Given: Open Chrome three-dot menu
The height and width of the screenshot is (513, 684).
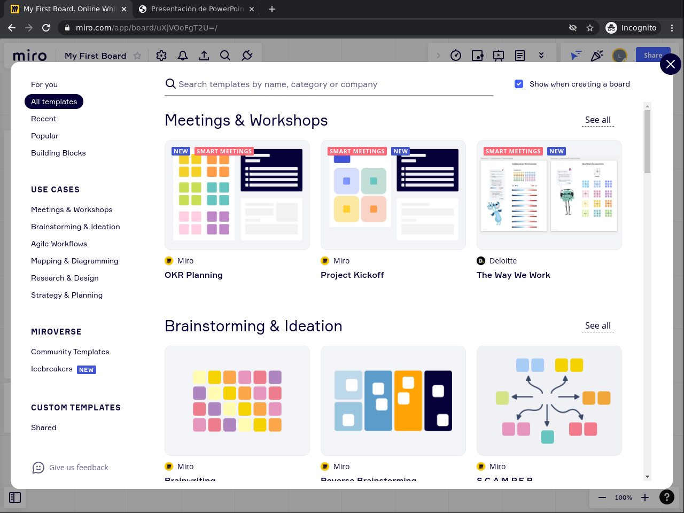Looking at the screenshot, I should click(672, 28).
